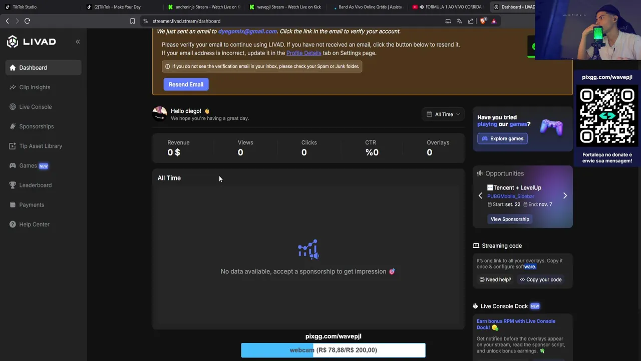Click the LIVAD logo

[x=31, y=42]
